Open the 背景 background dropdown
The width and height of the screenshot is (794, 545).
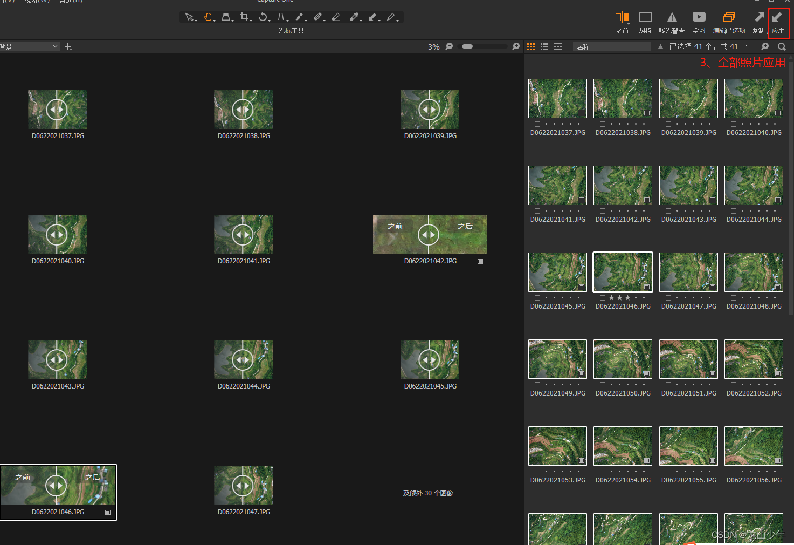click(29, 47)
